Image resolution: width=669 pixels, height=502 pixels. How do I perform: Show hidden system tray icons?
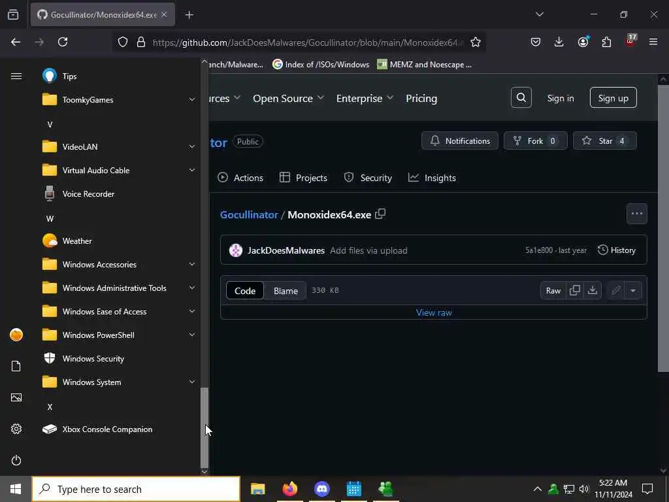(538, 489)
